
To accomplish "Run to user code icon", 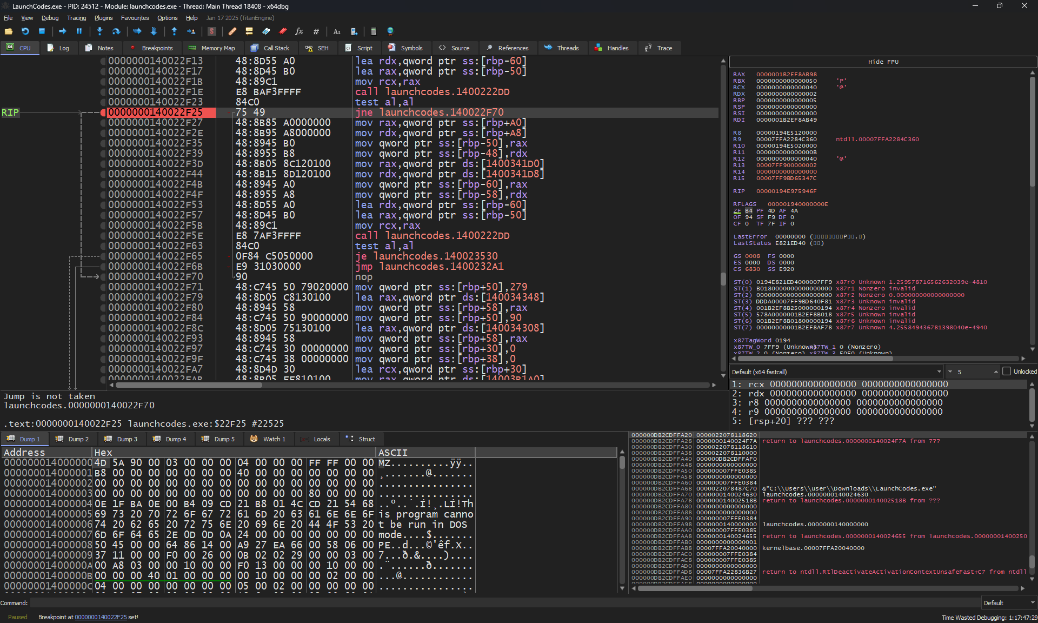I will [x=191, y=31].
